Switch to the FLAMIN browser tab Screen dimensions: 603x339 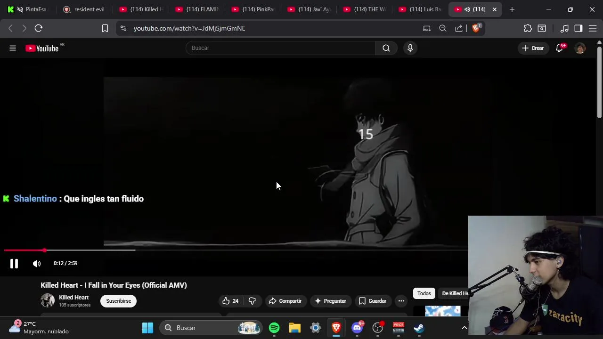coord(197,9)
